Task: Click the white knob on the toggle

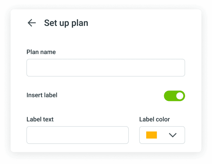Action: coord(180,96)
